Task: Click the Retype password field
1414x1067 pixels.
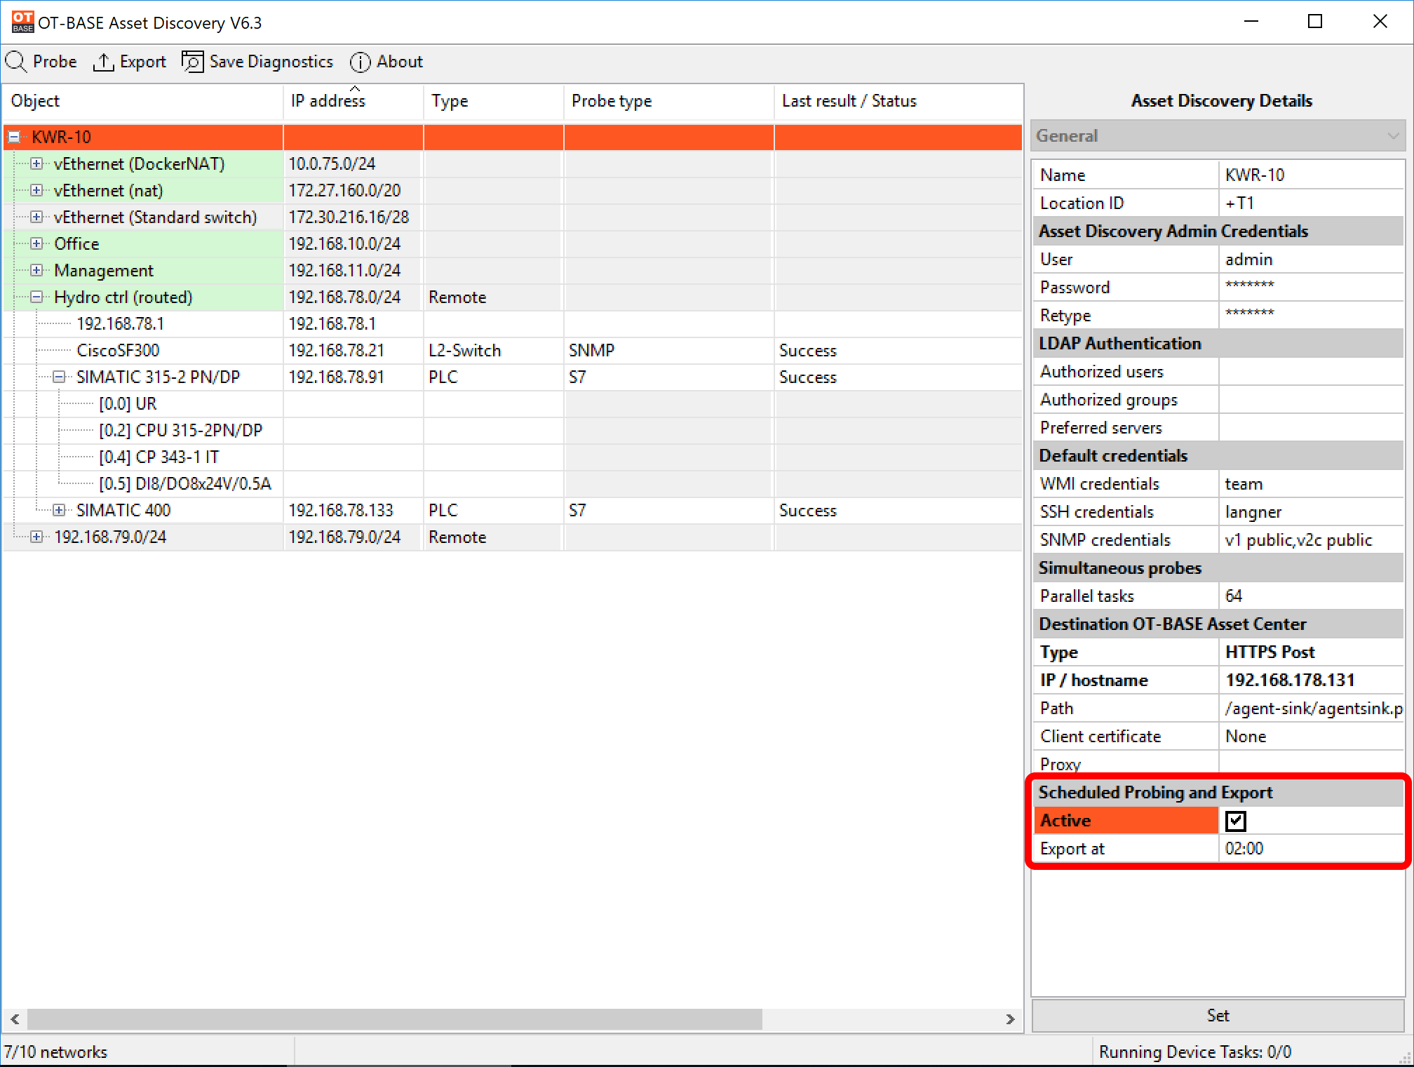Action: (1311, 315)
